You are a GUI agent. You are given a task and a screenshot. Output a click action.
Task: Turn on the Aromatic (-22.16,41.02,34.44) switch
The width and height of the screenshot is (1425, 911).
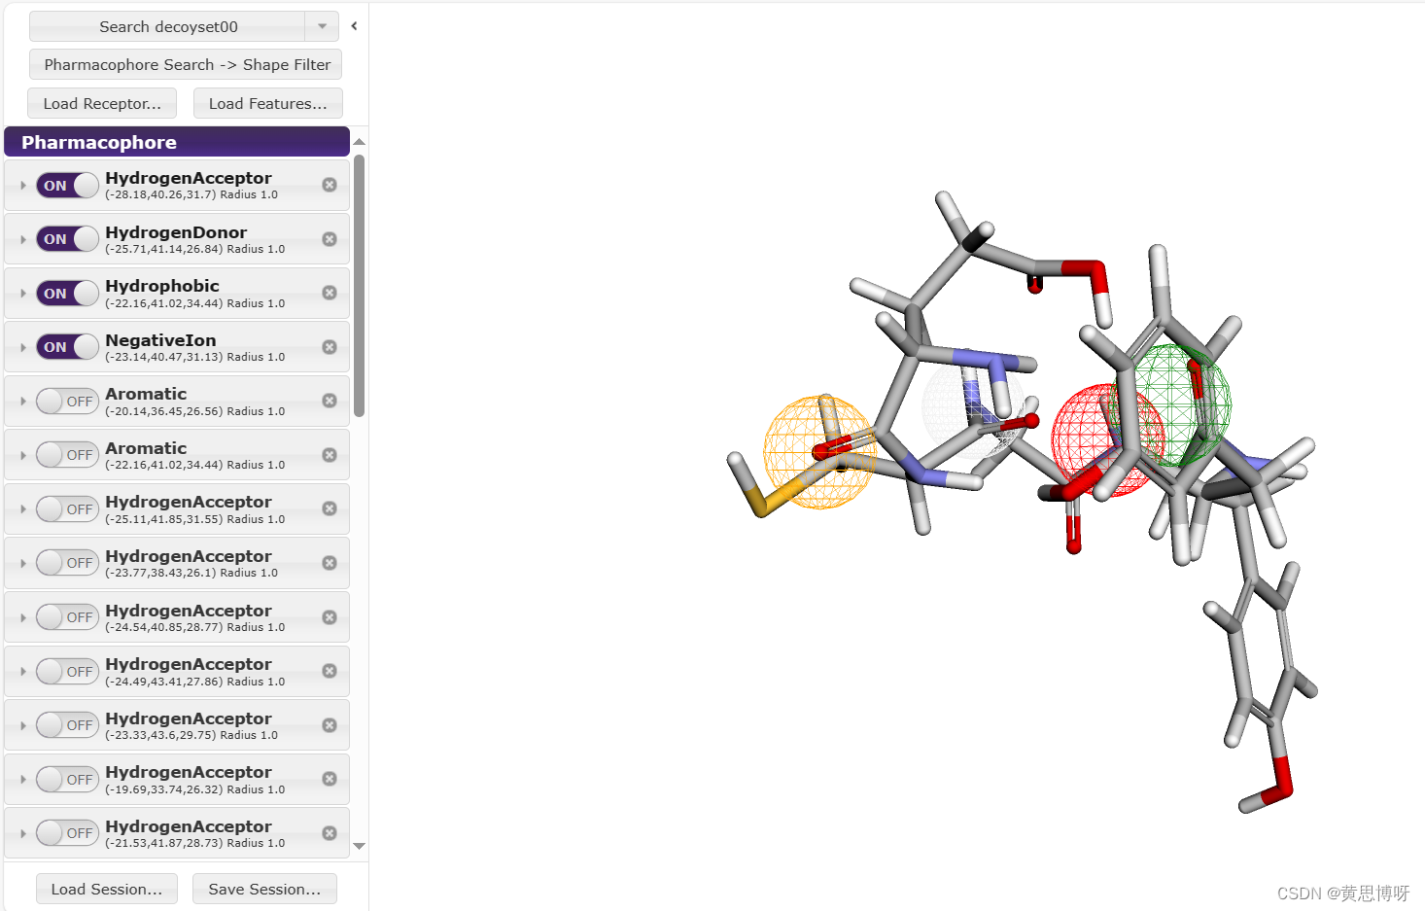[67, 455]
